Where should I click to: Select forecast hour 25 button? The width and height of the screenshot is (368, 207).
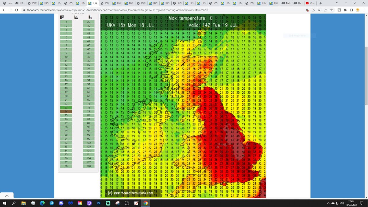click(66, 115)
